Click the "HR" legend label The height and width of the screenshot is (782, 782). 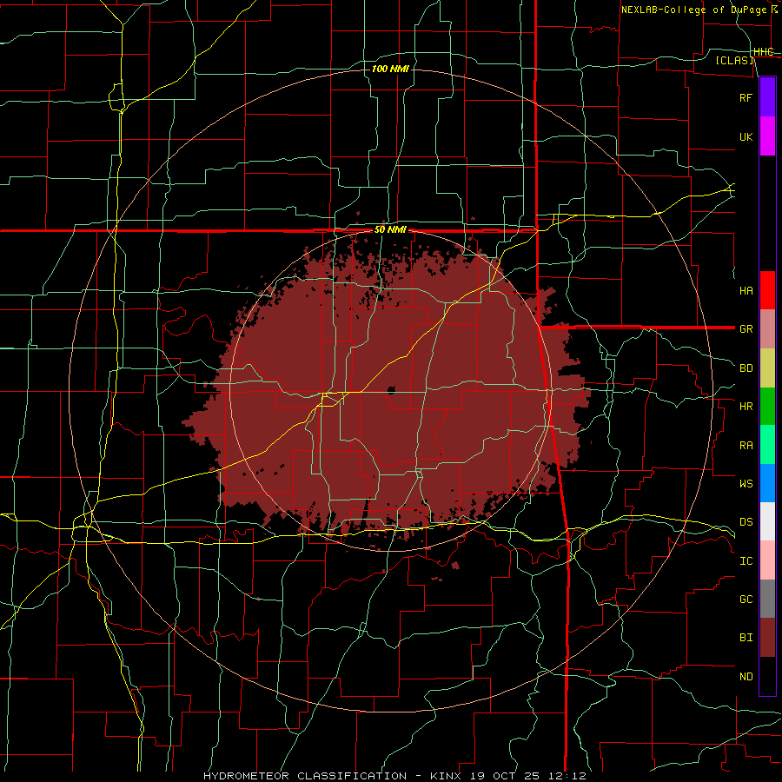(x=746, y=407)
